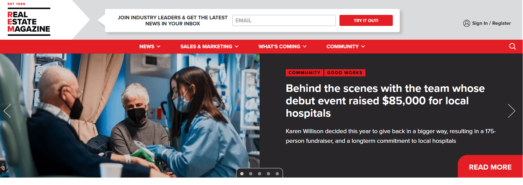523x185 pixels.
Task: Click the Good Works category tag
Action: pyautogui.click(x=345, y=73)
